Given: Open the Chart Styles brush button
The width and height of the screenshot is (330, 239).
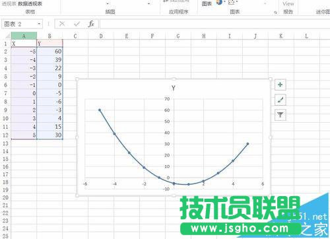Looking at the screenshot, I should coord(280,100).
